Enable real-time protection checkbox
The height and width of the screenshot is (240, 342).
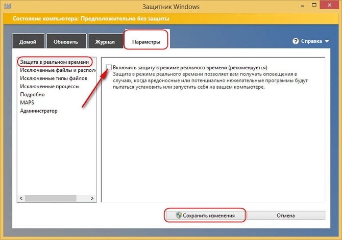coord(109,67)
